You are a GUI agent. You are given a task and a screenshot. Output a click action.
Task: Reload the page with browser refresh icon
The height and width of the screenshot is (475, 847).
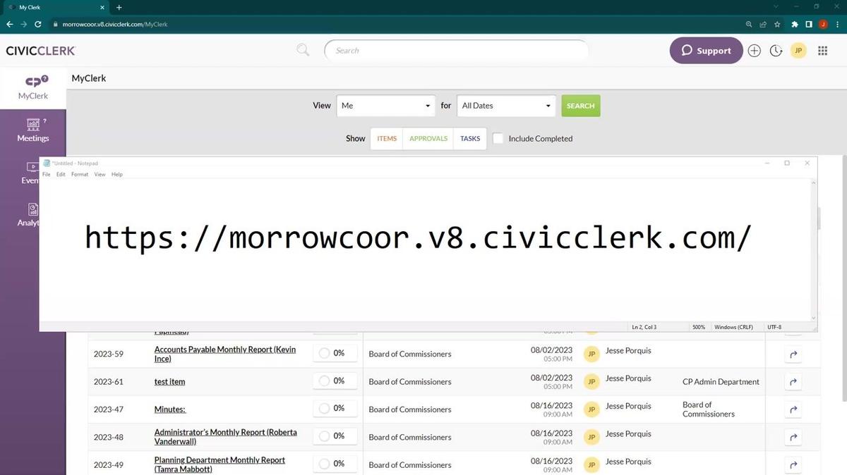click(38, 24)
